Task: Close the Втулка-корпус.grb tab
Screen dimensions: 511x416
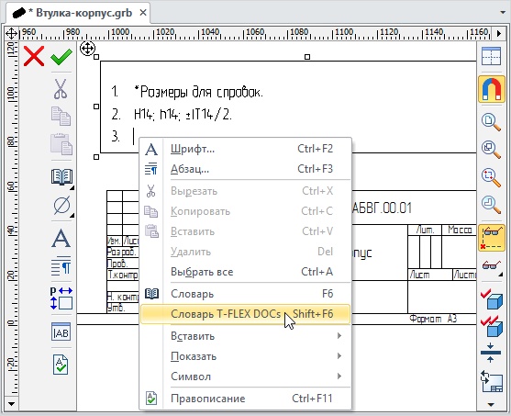Action: 143,13
